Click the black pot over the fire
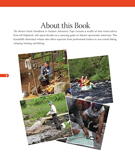 point(45,82)
